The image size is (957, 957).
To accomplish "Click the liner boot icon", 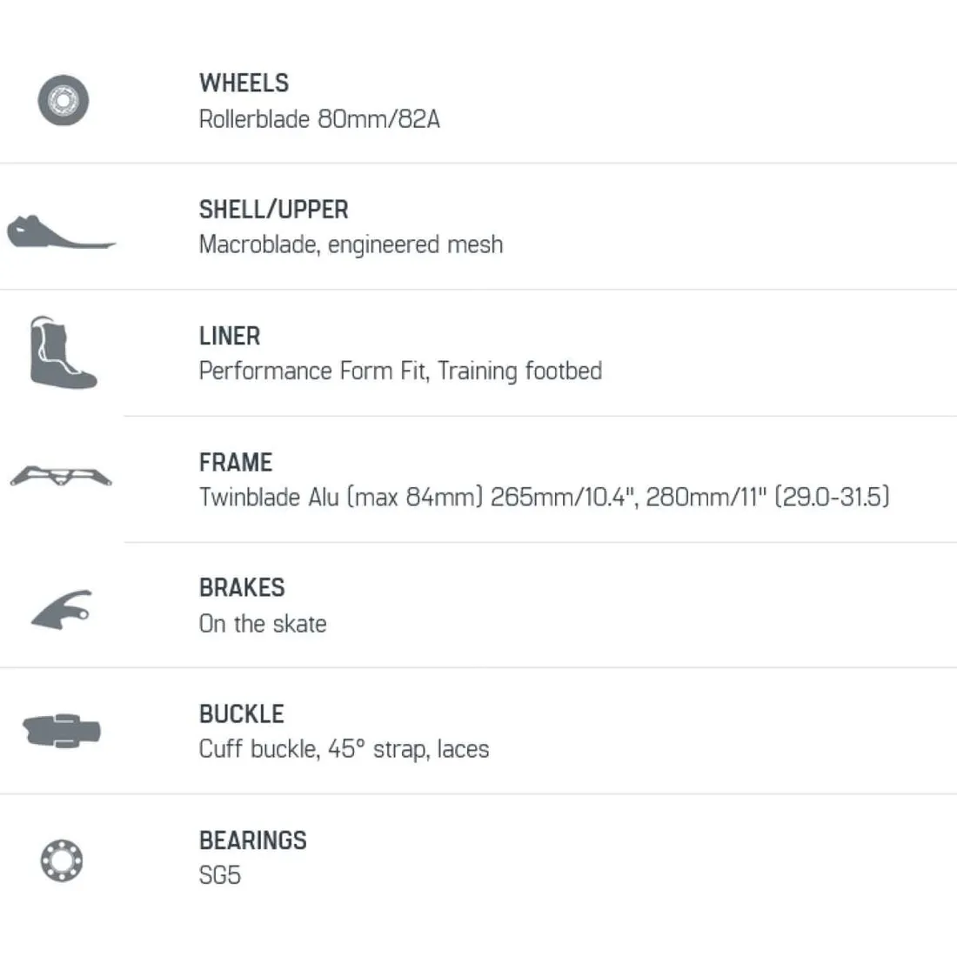I will tap(63, 353).
